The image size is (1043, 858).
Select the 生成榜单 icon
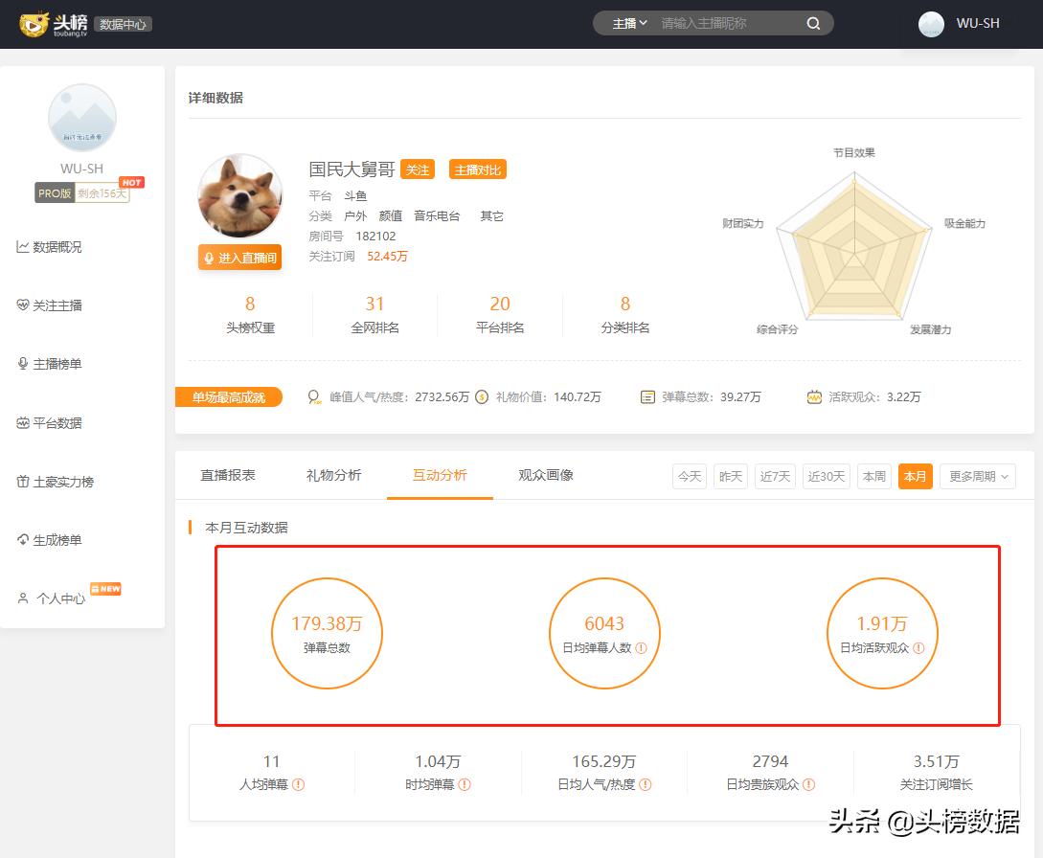21,540
